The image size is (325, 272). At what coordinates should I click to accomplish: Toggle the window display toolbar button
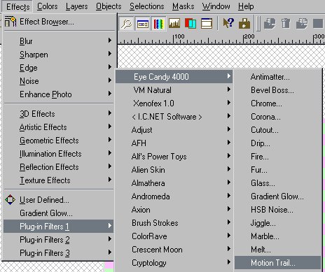click(x=207, y=24)
